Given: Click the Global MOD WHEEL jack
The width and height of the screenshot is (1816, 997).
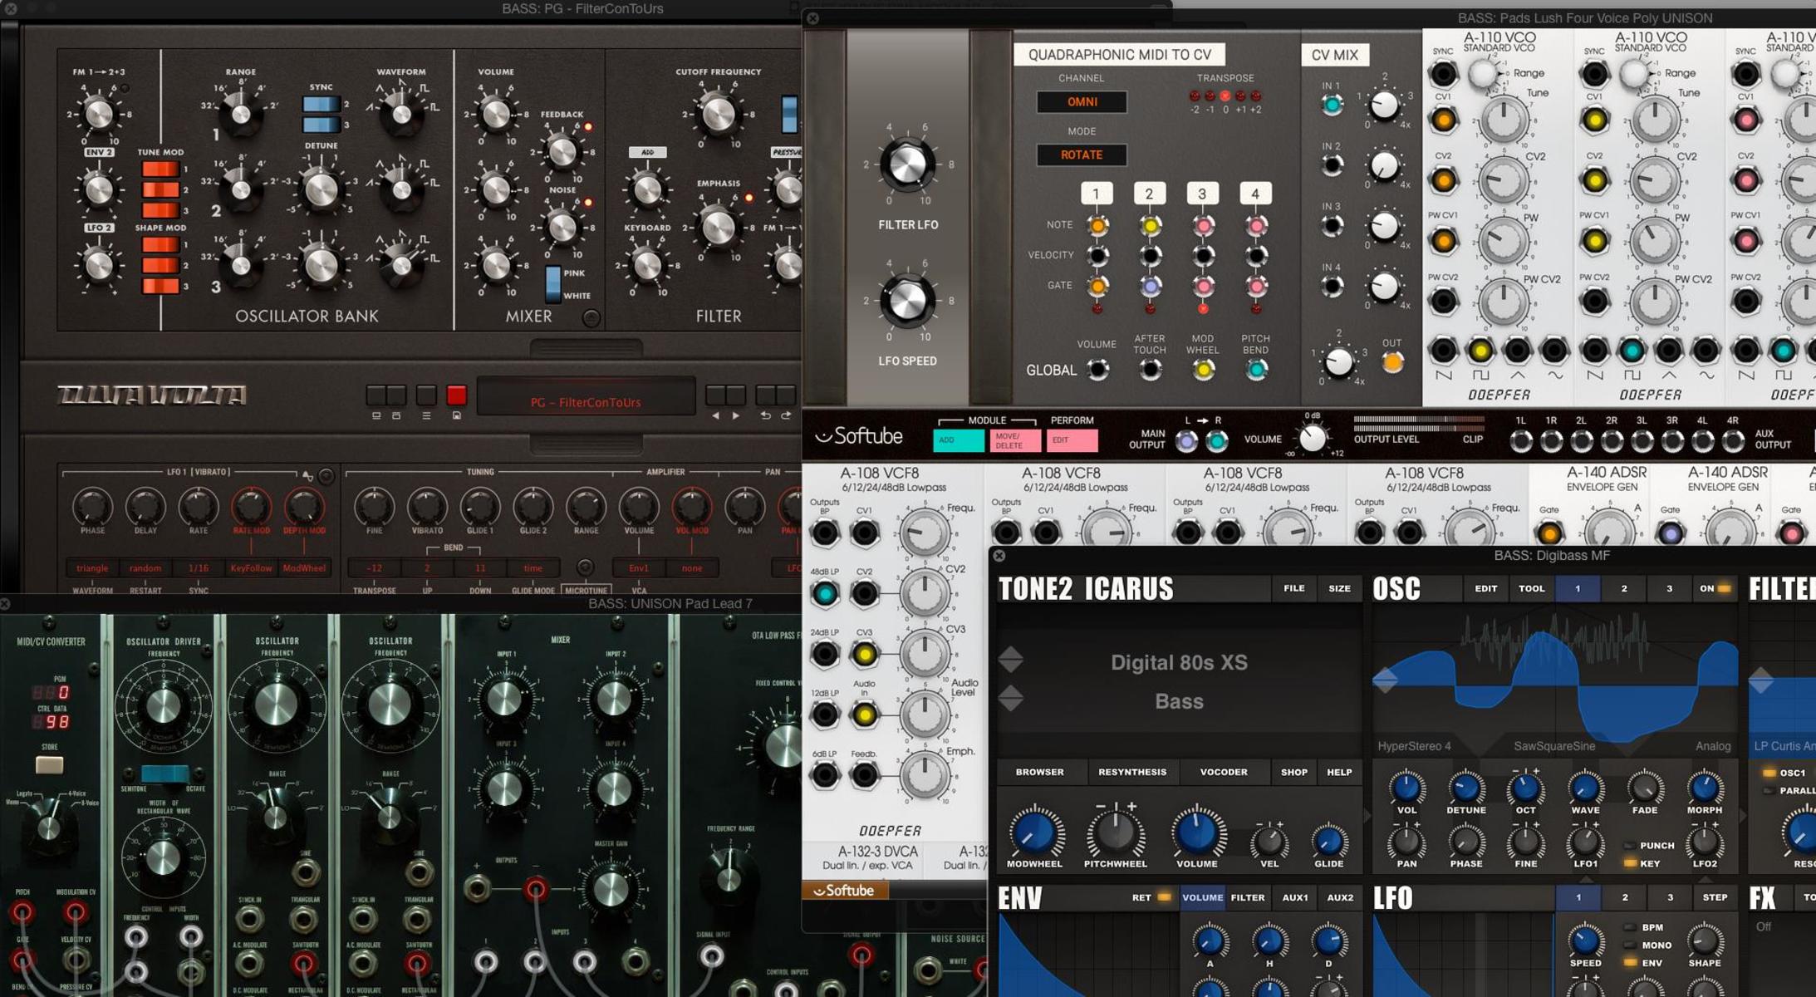Looking at the screenshot, I should click(1202, 370).
